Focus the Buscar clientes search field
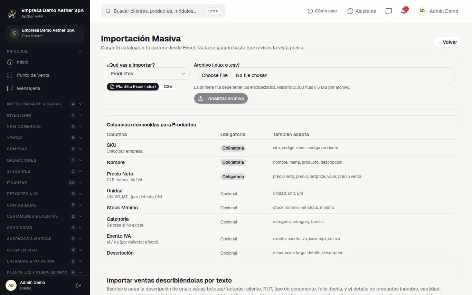 pos(163,11)
